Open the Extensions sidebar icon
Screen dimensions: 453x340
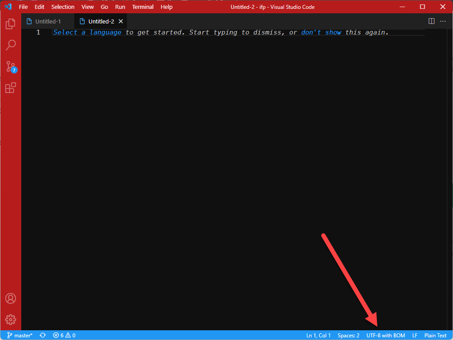point(11,88)
